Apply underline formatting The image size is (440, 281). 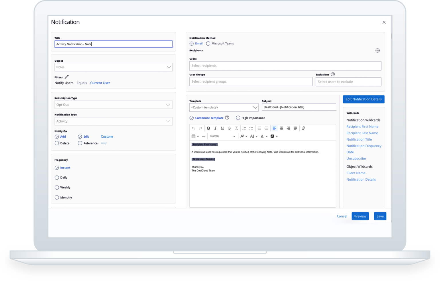(x=222, y=128)
